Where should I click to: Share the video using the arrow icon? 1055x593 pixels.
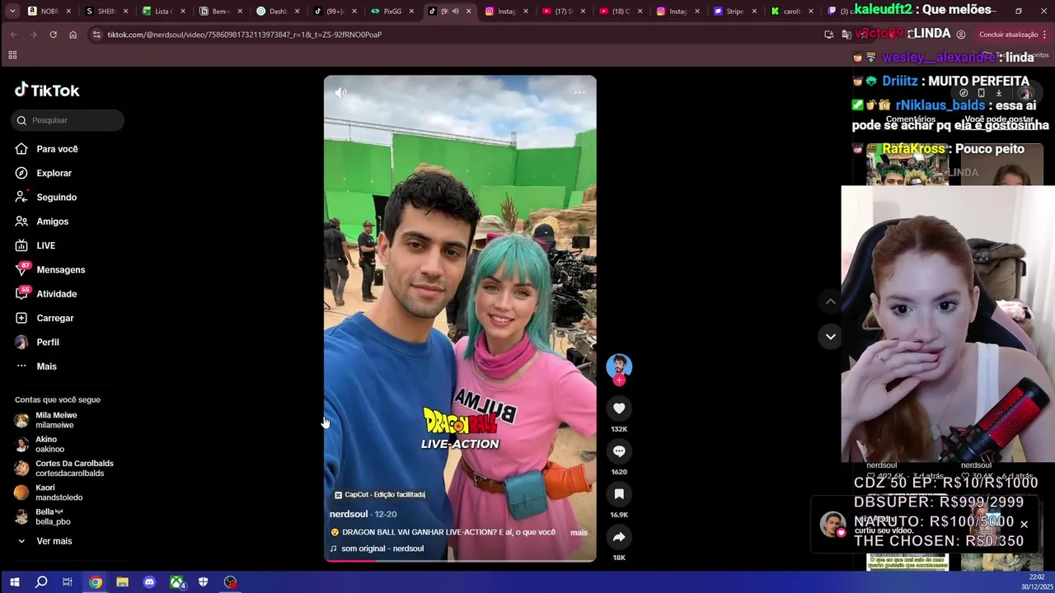pos(619,537)
